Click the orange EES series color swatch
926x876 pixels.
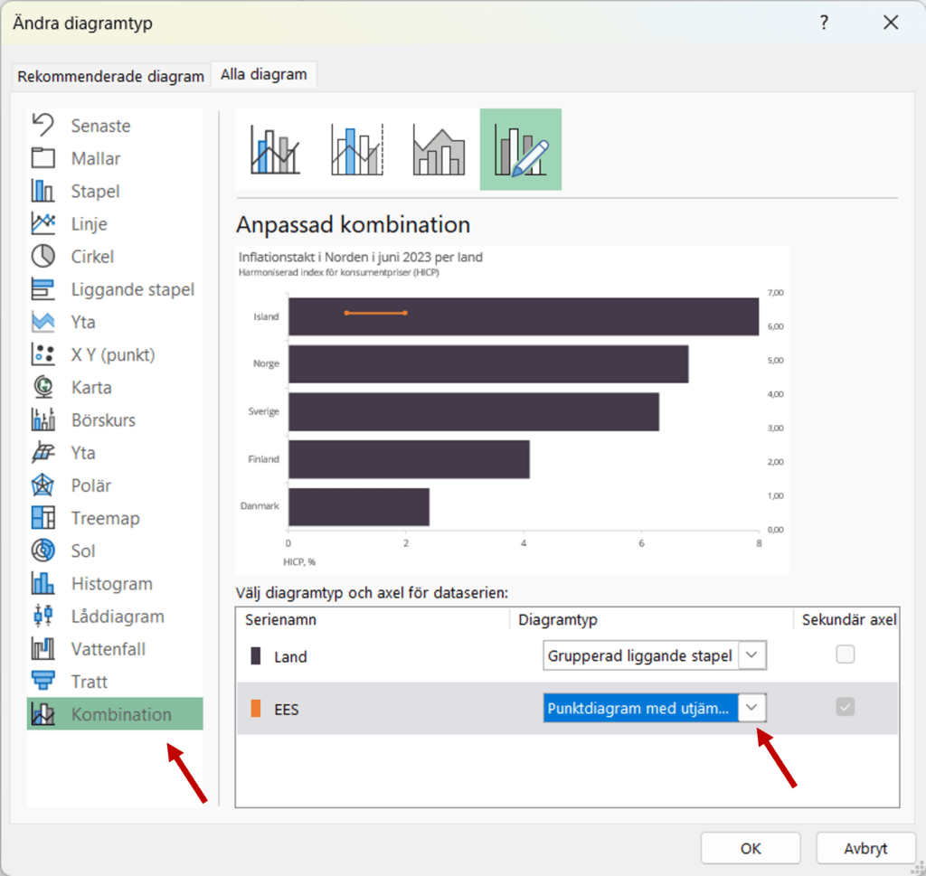pos(256,710)
